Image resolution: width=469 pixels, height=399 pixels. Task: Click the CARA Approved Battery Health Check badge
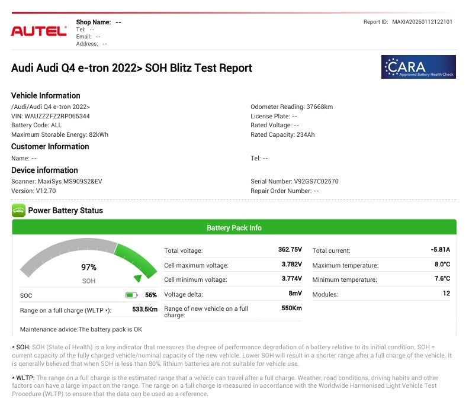[x=418, y=67]
